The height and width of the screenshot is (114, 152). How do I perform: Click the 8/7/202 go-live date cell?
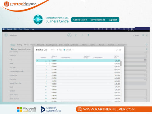pos(117,64)
